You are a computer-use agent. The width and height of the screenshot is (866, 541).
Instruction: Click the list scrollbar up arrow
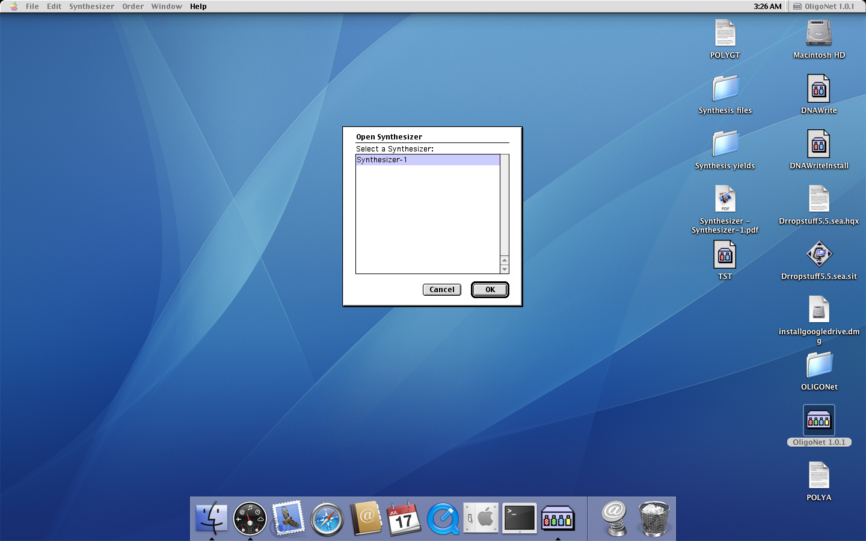[x=505, y=260]
